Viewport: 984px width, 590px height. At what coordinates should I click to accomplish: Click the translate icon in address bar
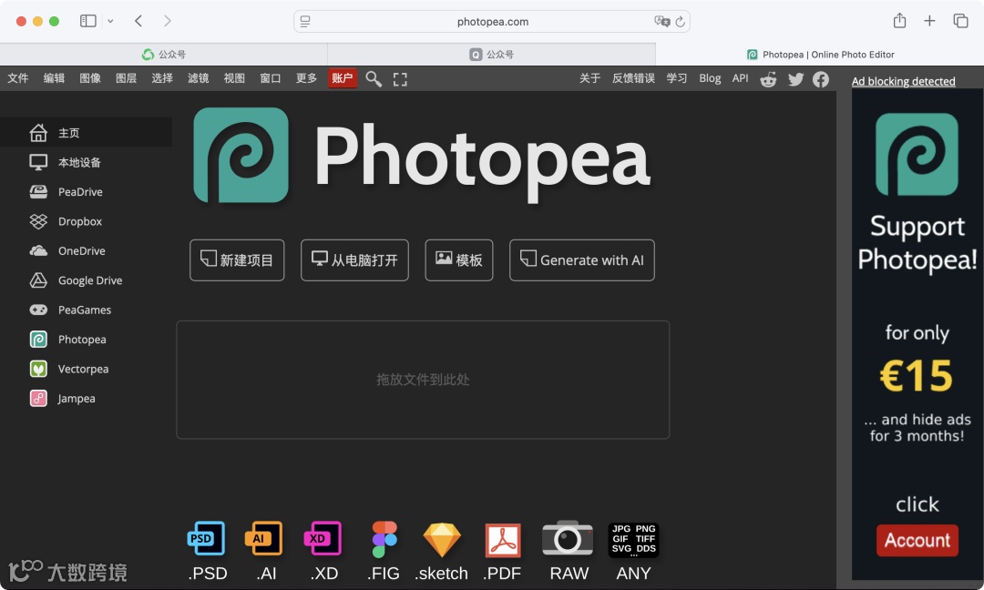pos(662,21)
